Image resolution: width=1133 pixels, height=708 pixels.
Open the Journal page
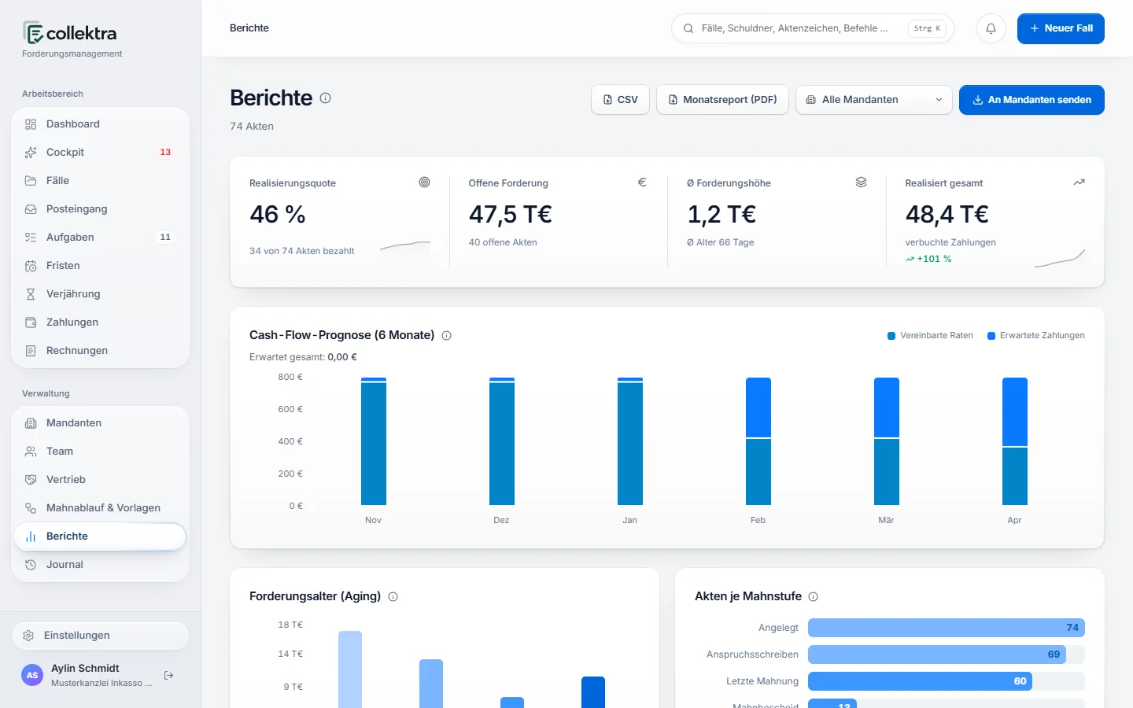click(x=101, y=565)
